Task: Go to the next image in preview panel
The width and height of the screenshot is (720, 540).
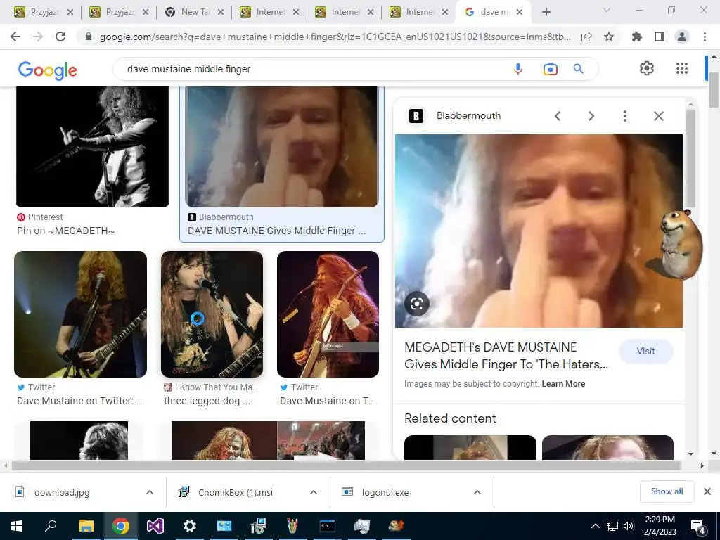Action: (x=591, y=116)
